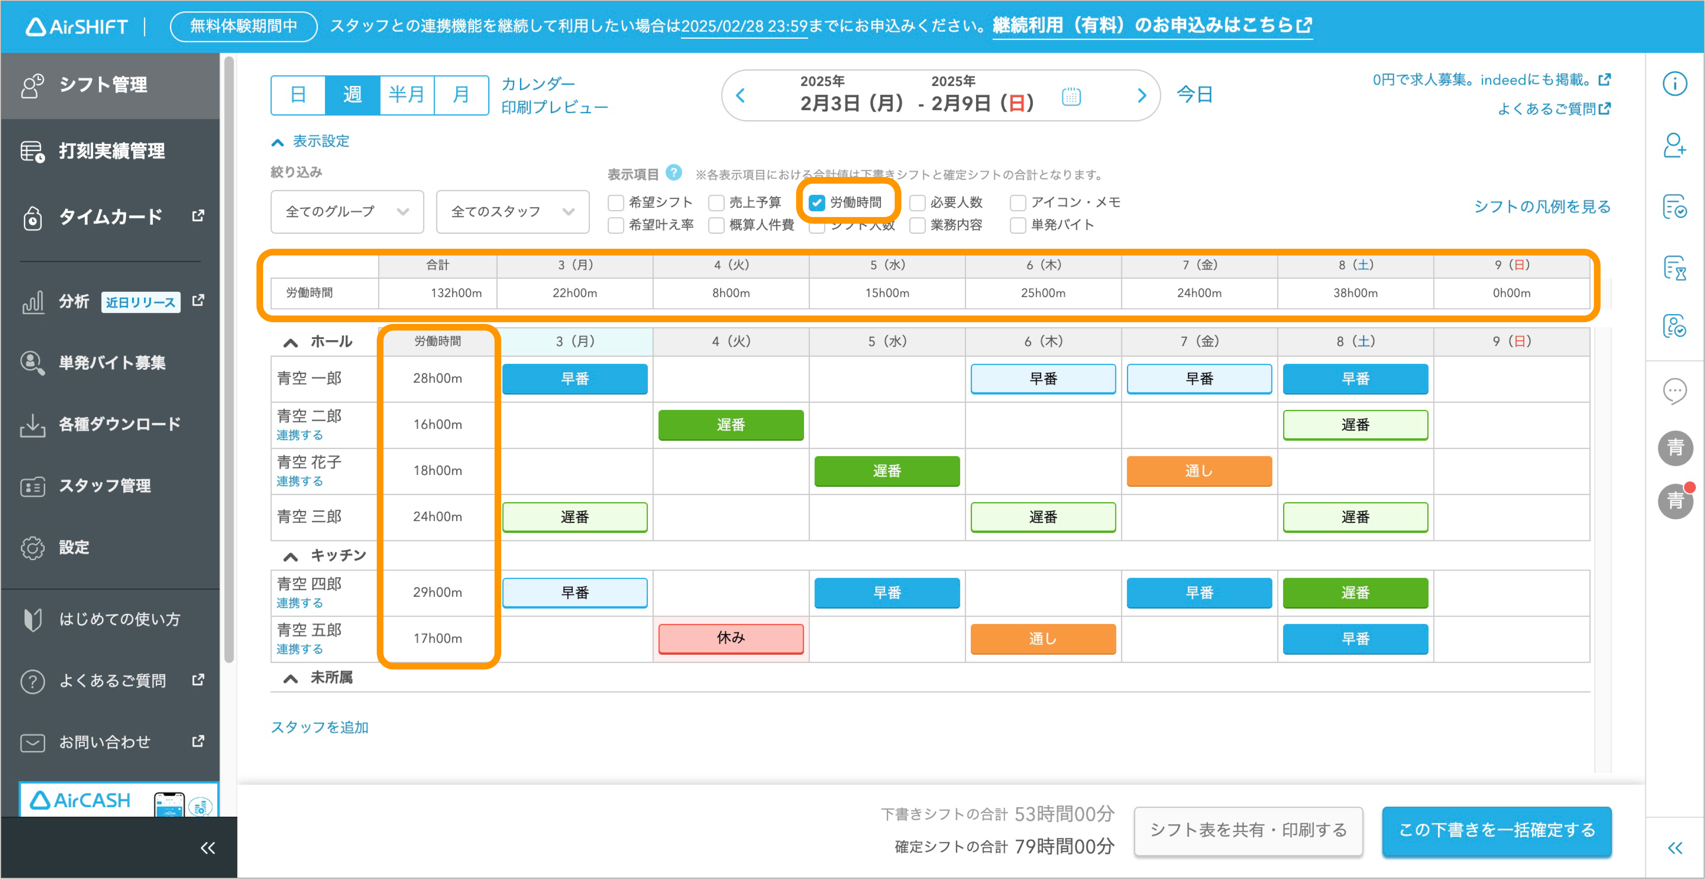The height and width of the screenshot is (879, 1705).
Task: Open 打刻実績管理 in sidebar
Action: click(x=110, y=152)
